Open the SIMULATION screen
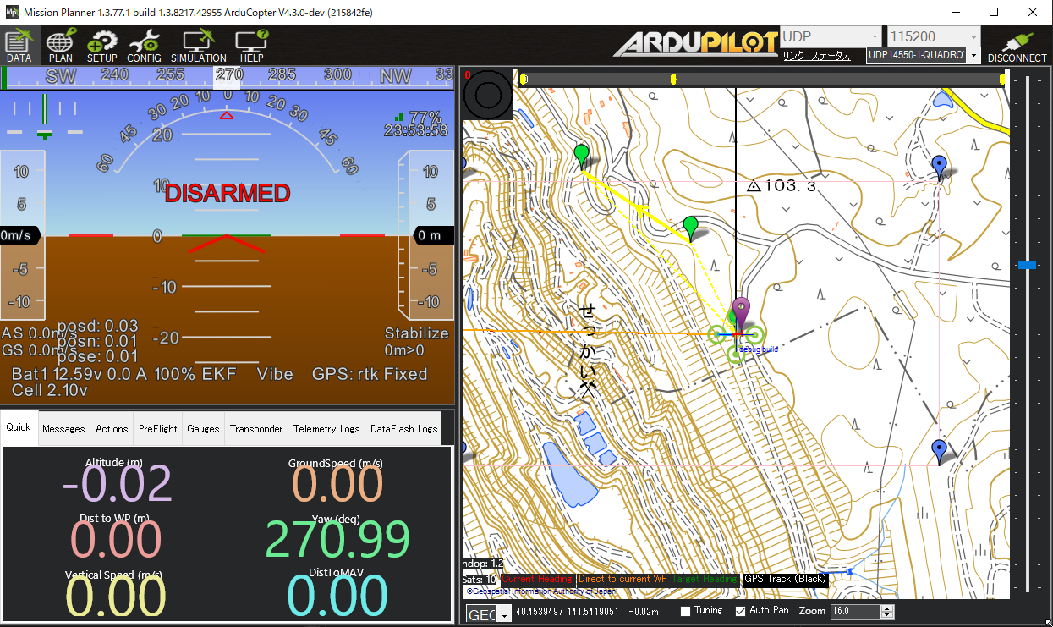 click(x=199, y=46)
